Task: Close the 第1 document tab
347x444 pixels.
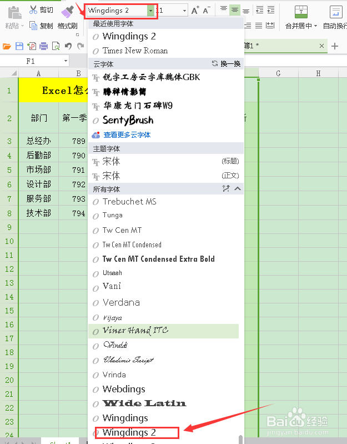Action: (321, 46)
